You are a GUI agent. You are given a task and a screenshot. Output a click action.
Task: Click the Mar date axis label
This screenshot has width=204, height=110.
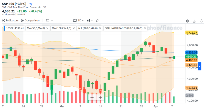click(62, 106)
